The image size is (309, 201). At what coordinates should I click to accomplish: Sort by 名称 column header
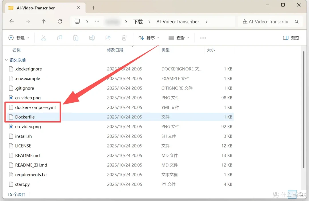tap(17, 50)
